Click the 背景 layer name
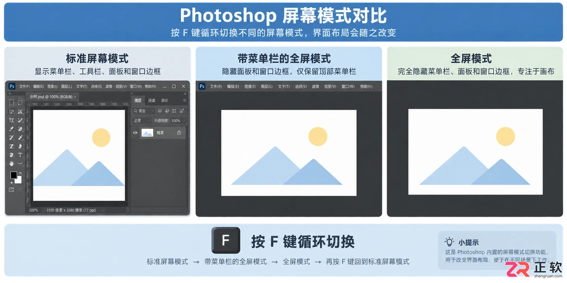 pyautogui.click(x=160, y=133)
